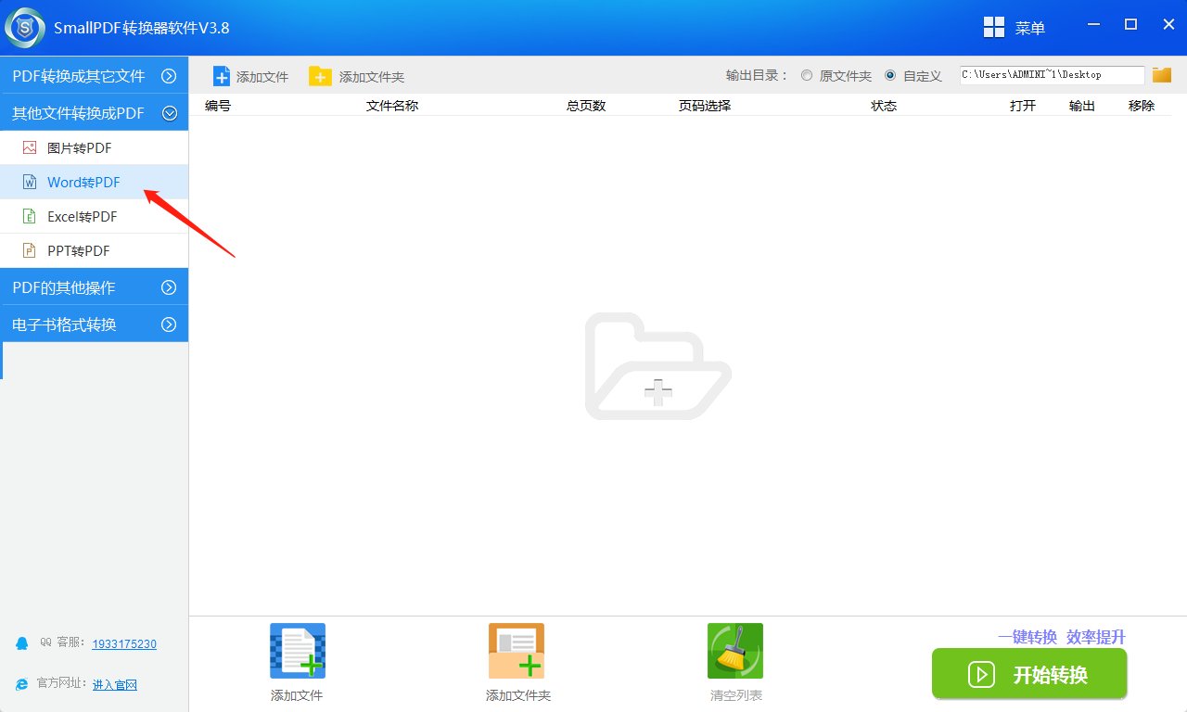Viewport: 1187px width, 712px height.
Task: Click the 输出 column header
Action: point(1082,106)
